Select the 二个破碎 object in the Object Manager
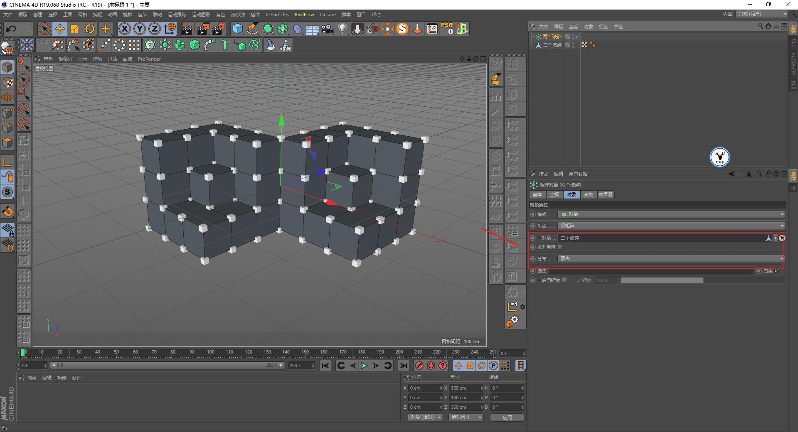Viewport: 798px width, 432px height. (x=552, y=45)
